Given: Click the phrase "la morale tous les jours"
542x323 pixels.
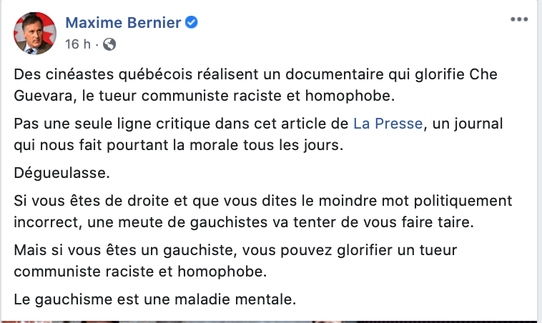Looking at the screenshot, I should 258,145.
